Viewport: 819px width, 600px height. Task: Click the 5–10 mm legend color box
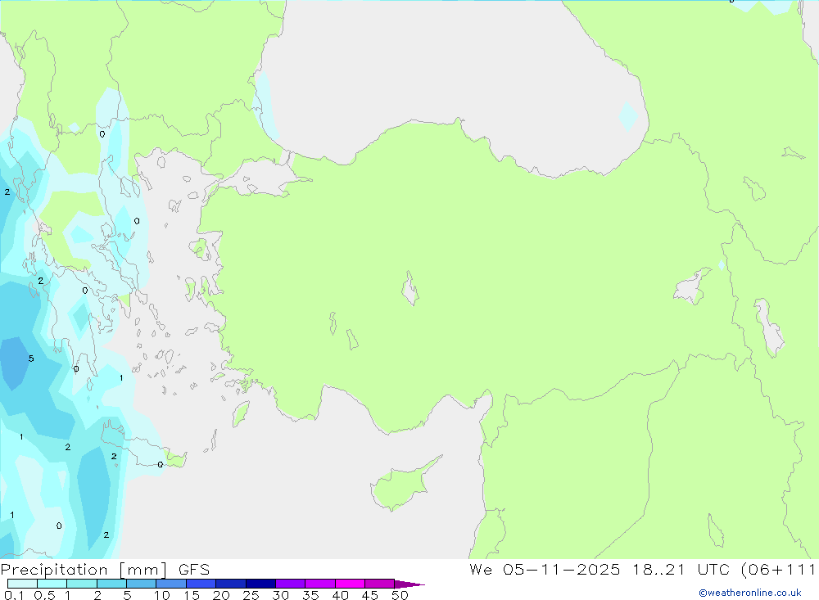[142, 584]
